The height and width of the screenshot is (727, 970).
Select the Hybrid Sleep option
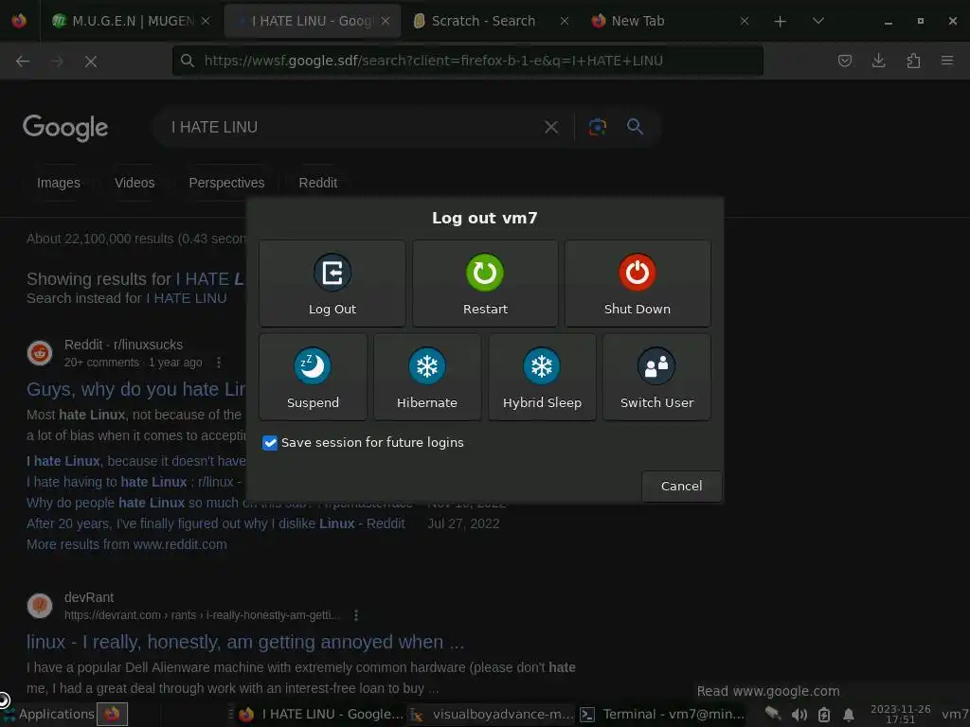[542, 377]
